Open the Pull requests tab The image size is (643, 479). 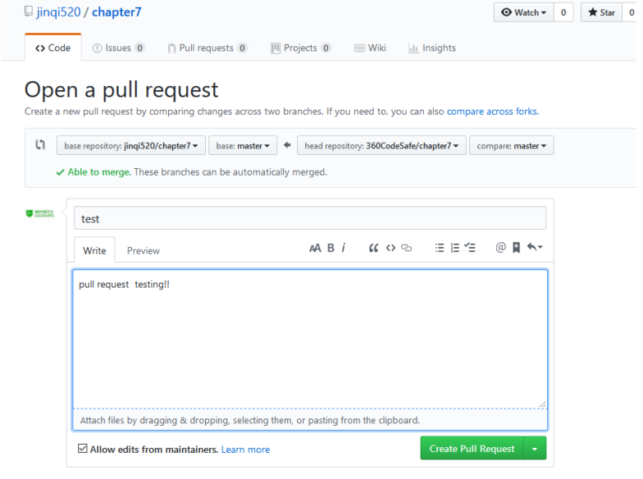(x=207, y=48)
